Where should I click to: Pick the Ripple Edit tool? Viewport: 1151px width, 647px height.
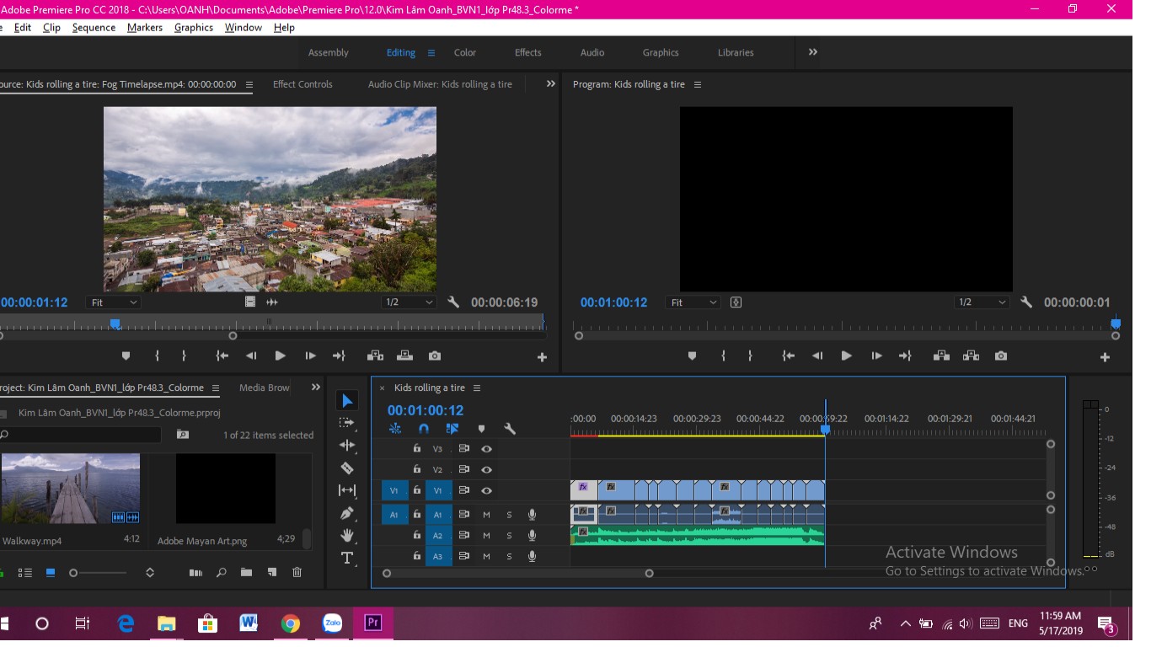pos(347,445)
